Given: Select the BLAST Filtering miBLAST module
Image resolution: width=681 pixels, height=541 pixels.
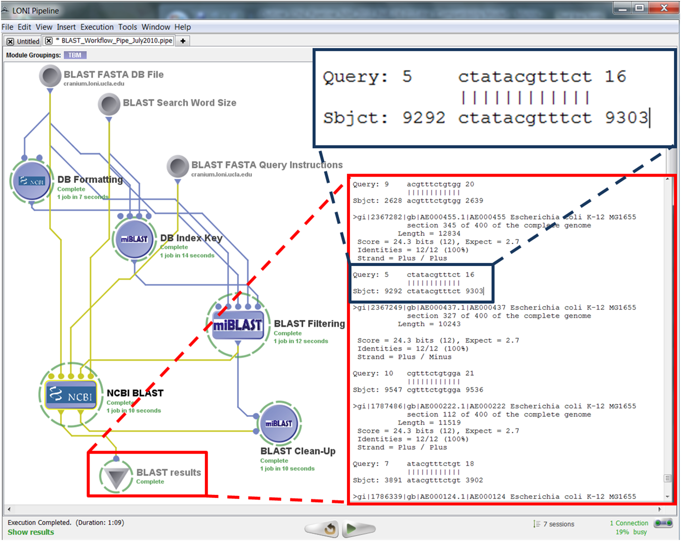Looking at the screenshot, I should [238, 325].
